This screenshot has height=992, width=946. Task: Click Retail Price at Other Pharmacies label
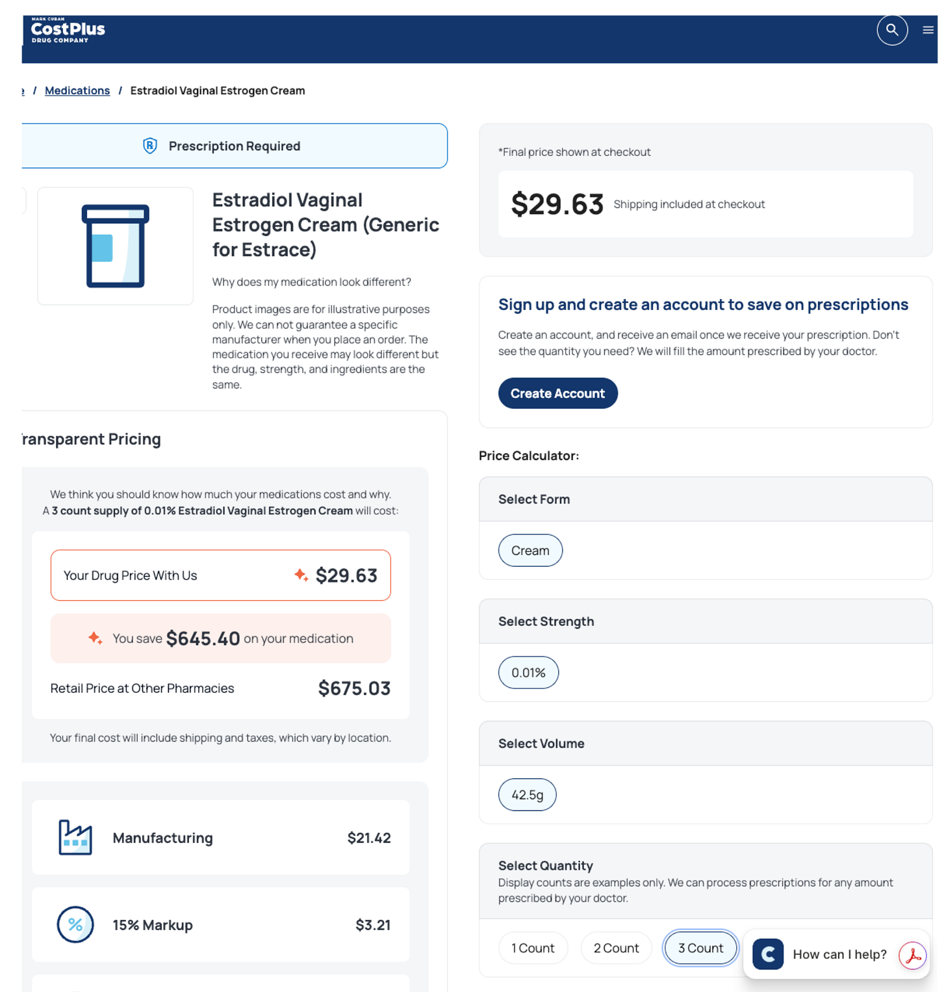click(142, 688)
